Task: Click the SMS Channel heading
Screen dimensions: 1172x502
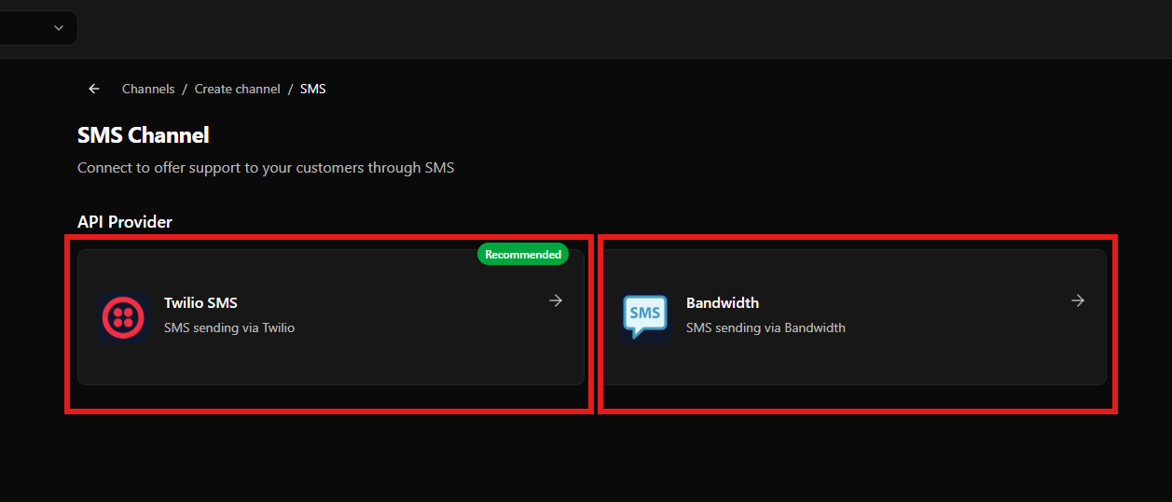Action: point(144,135)
